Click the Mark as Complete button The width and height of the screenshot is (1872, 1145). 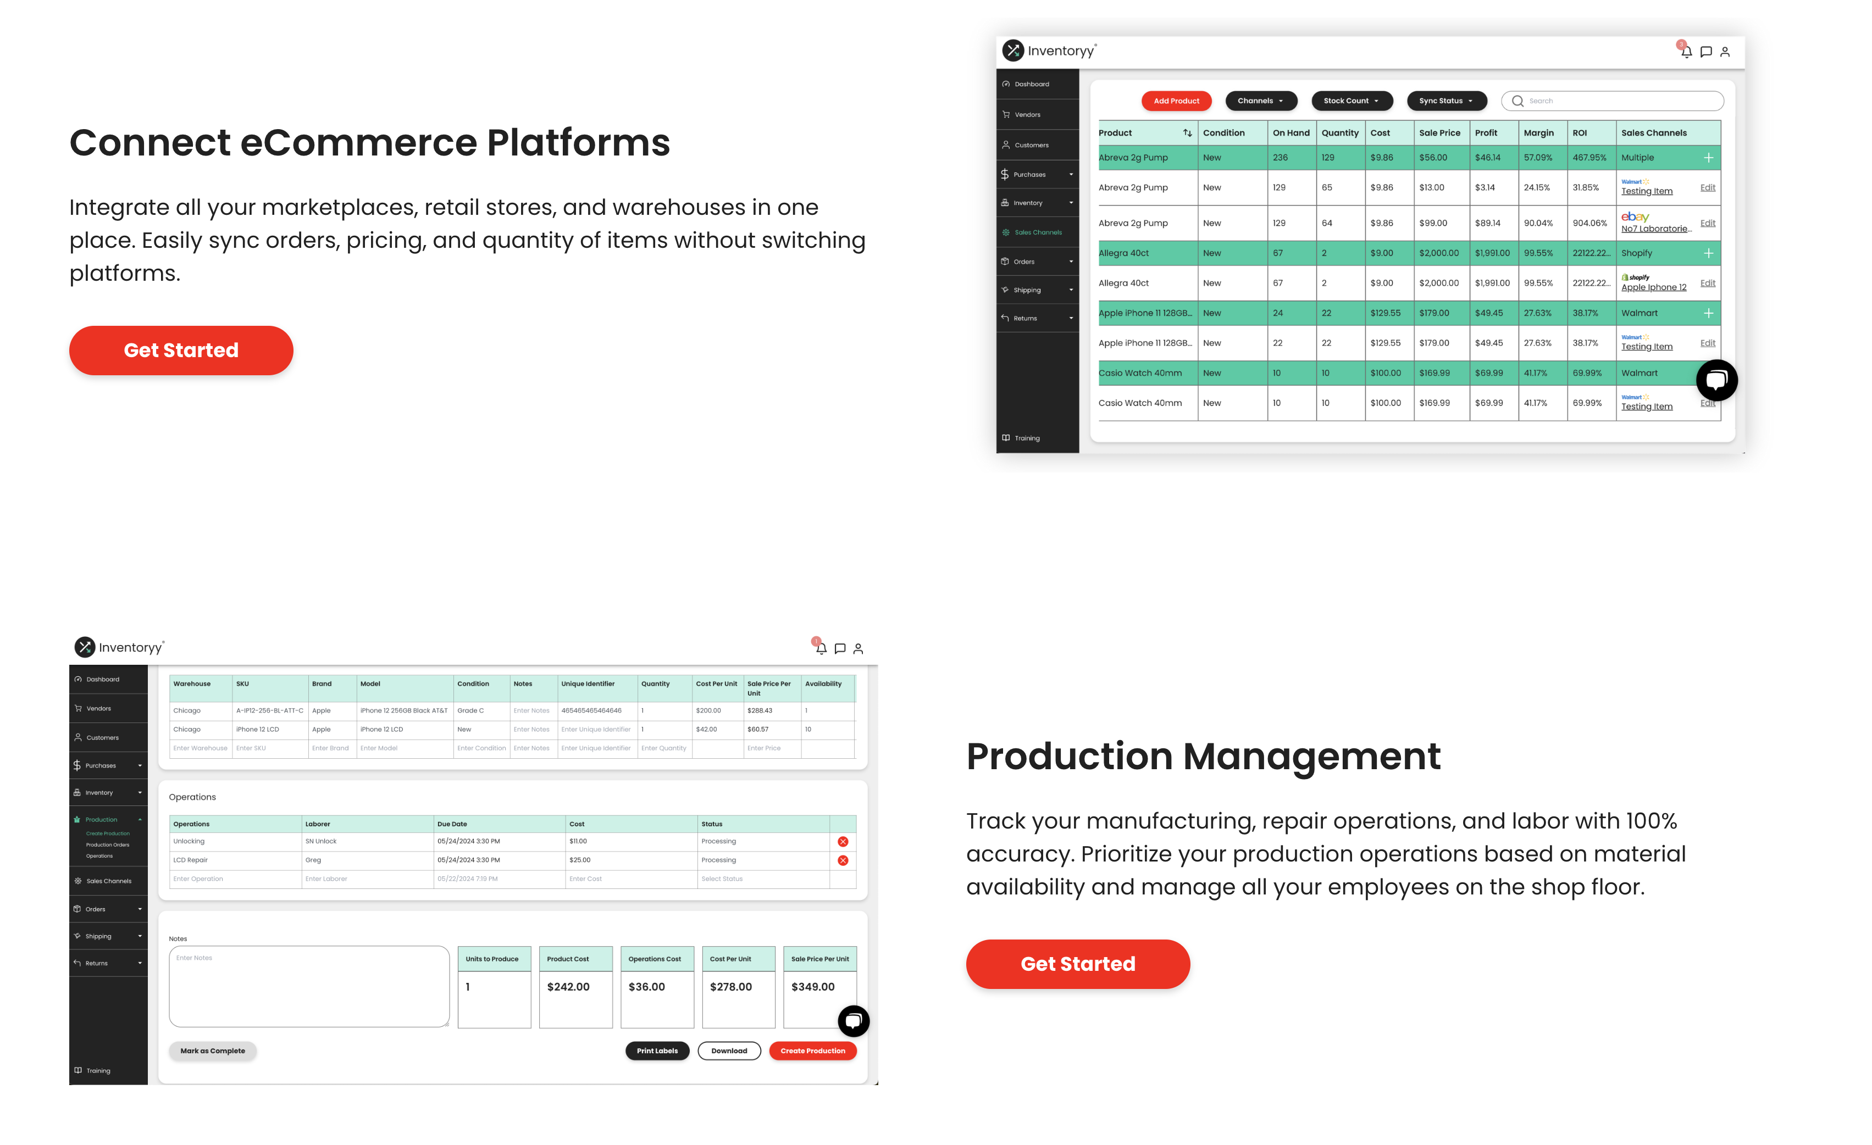click(212, 1051)
